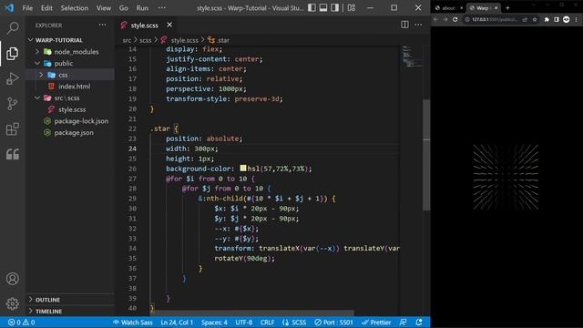This screenshot has width=583, height=328.
Task: Show more menu items ellipsis
Action: pyautogui.click(x=162, y=8)
